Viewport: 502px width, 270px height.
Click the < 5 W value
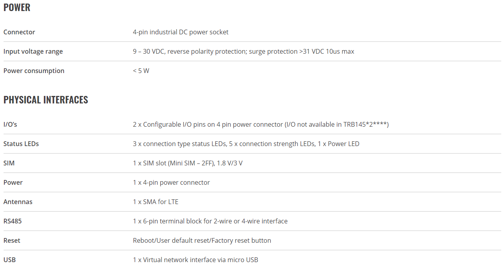pyautogui.click(x=141, y=71)
